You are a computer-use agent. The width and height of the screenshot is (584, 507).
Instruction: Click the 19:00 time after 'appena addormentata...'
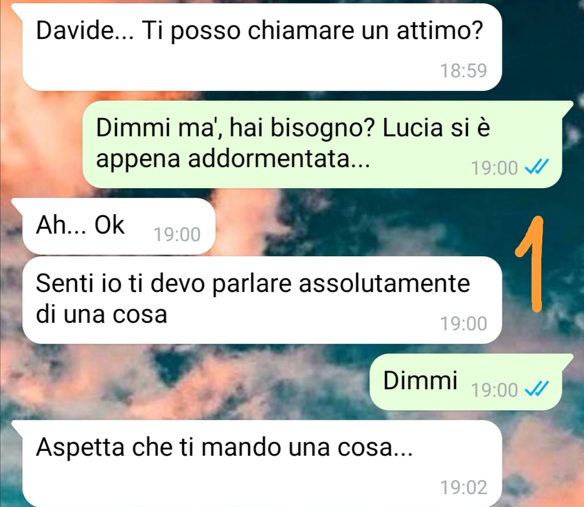495,168
